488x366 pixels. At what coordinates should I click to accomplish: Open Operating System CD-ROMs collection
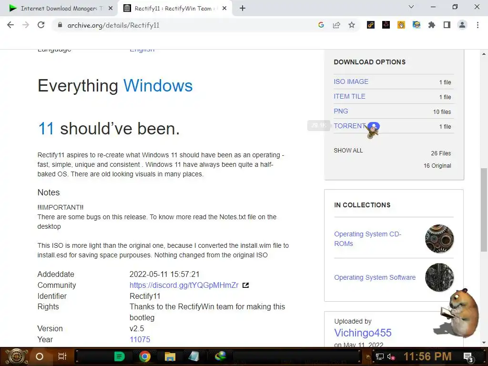pyautogui.click(x=367, y=239)
